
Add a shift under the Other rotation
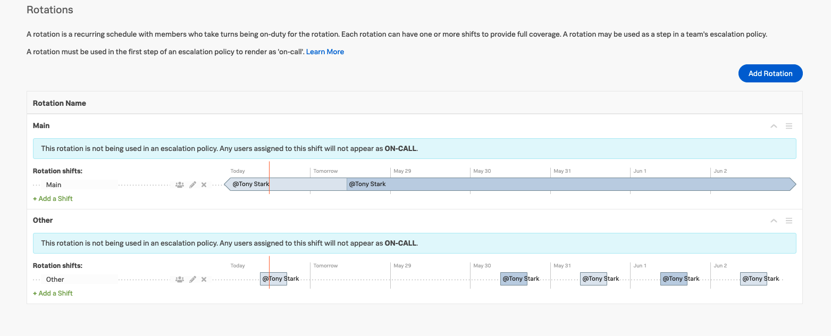point(52,293)
